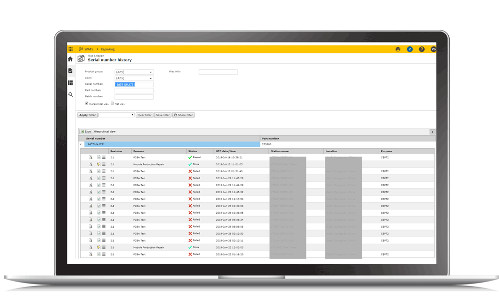Click the Reporting breadcrumb
The height and width of the screenshot is (306, 499).
(x=108, y=49)
